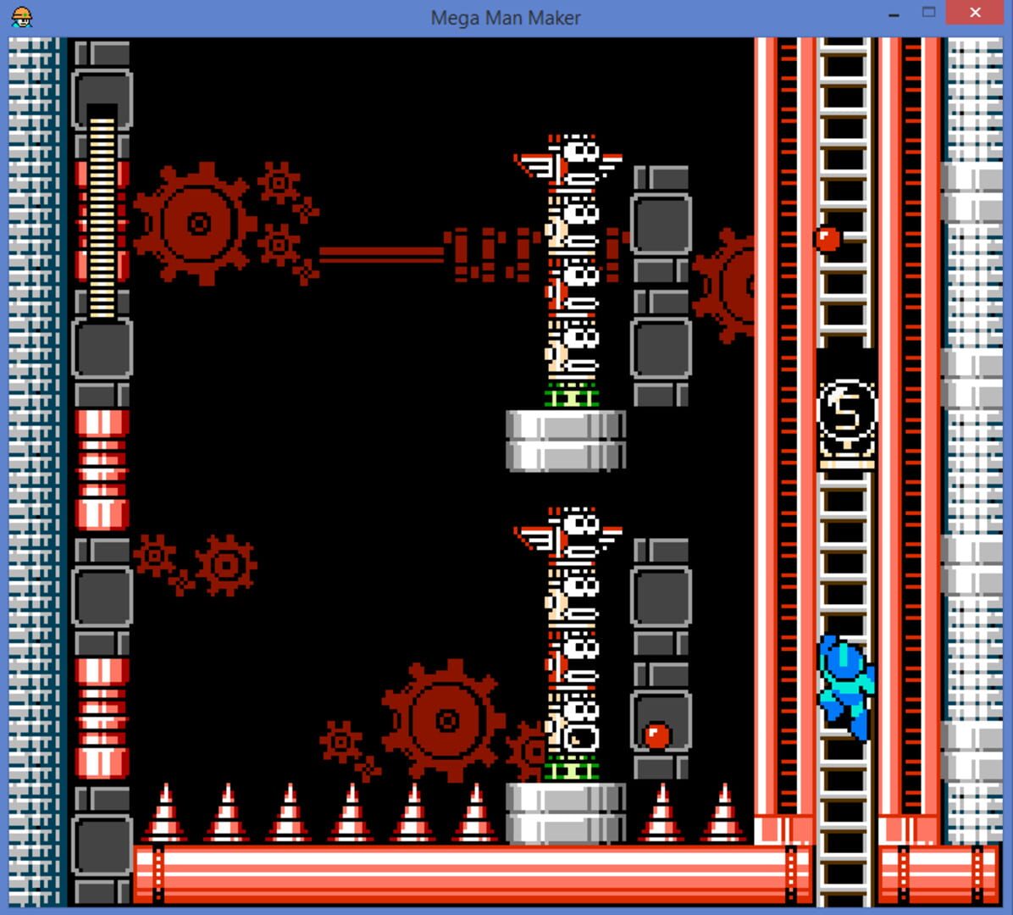Minimize the Mega Man Maker window
This screenshot has height=915, width=1013.
pos(893,14)
